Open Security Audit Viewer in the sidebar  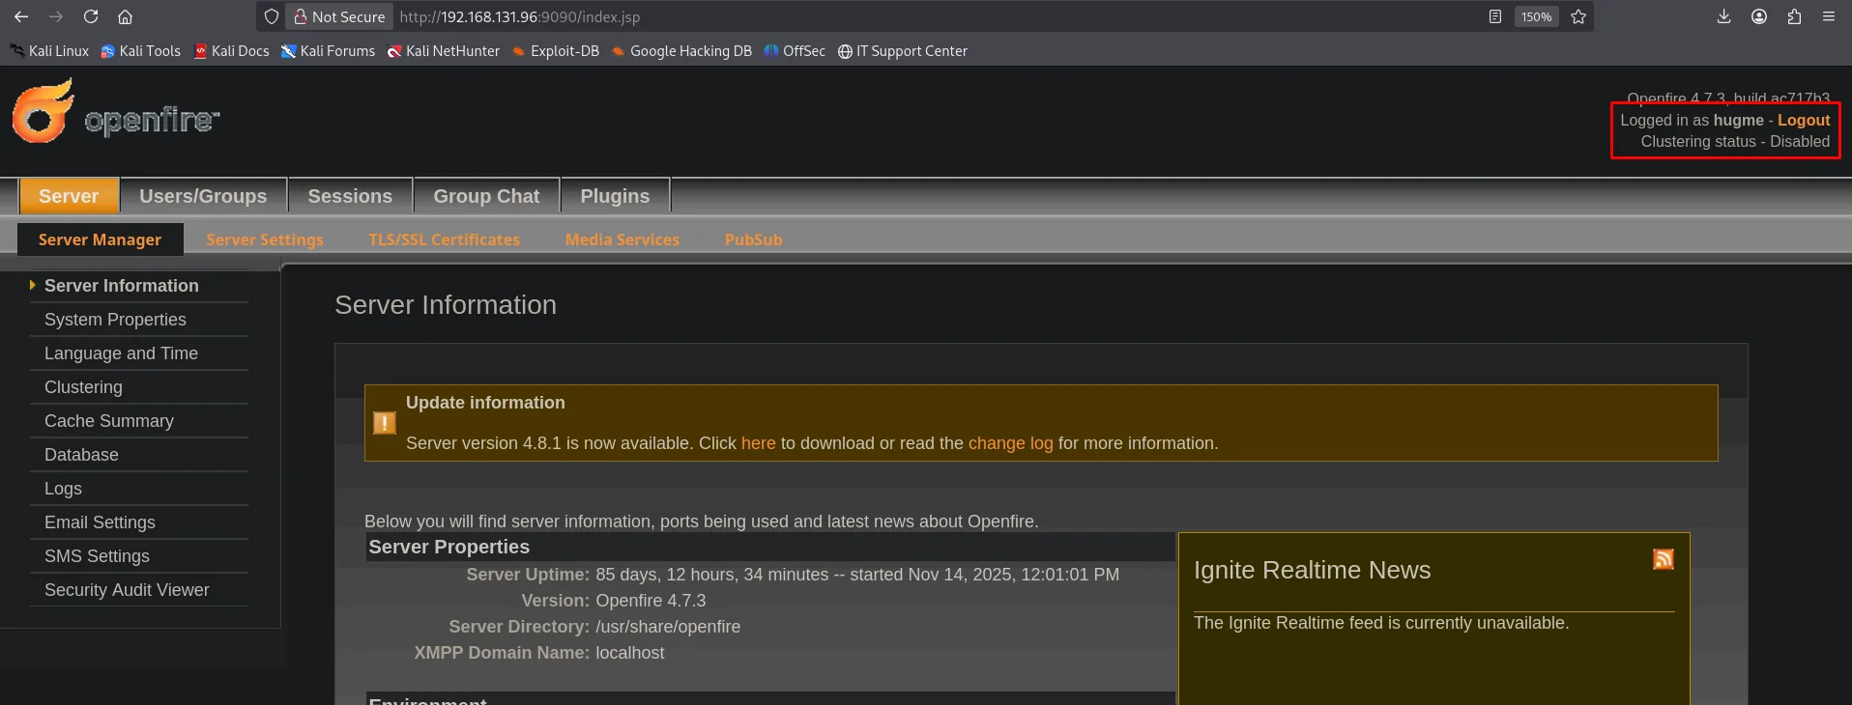[x=127, y=590]
